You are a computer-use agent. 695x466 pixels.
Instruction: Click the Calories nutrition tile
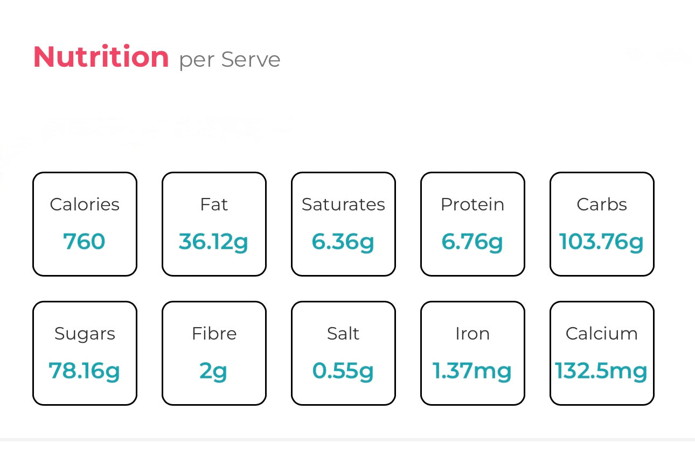click(85, 224)
